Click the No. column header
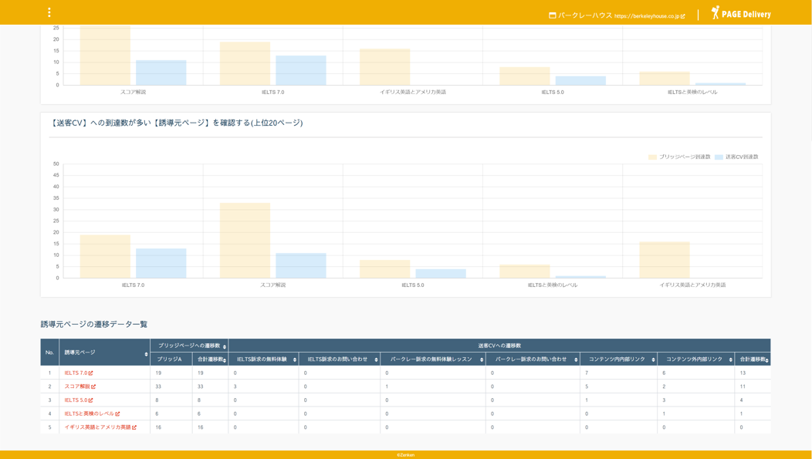Viewport: 812px width, 459px height. tap(49, 353)
